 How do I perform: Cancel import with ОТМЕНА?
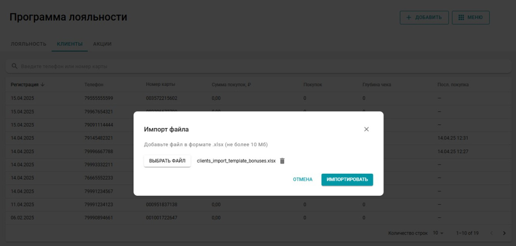[302, 179]
